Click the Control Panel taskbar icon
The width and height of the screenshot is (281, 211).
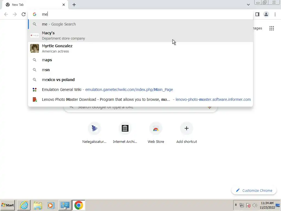point(65,205)
